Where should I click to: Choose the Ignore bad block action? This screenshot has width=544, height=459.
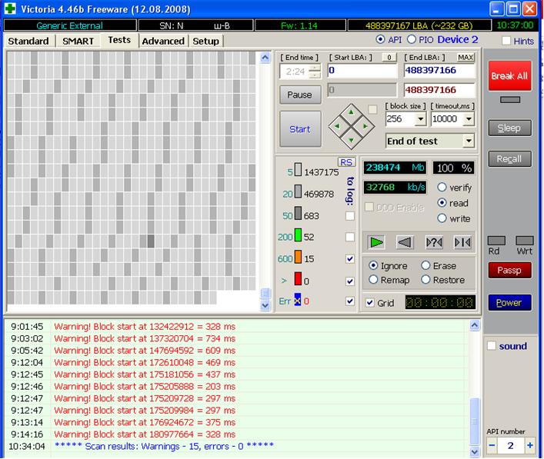(373, 265)
